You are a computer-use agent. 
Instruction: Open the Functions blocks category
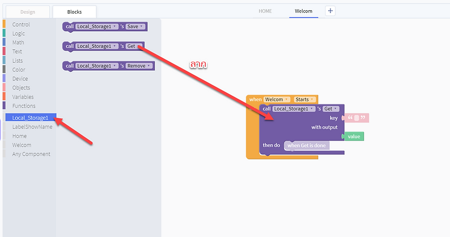(24, 105)
